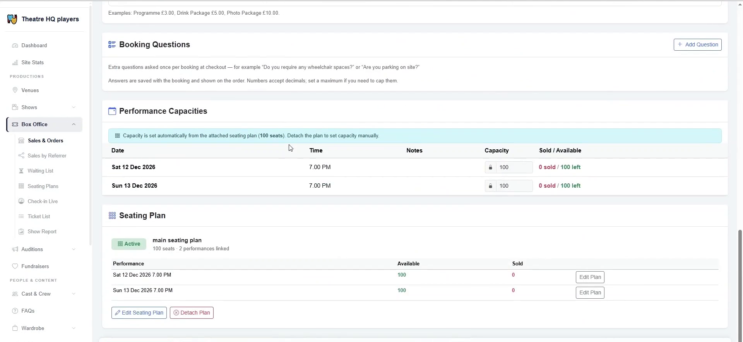Click the Site Stats bar chart icon
The width and height of the screenshot is (743, 342).
pos(15,62)
